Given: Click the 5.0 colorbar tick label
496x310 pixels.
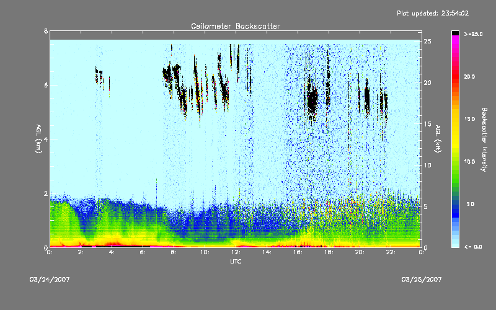Looking at the screenshot, I should (471, 204).
